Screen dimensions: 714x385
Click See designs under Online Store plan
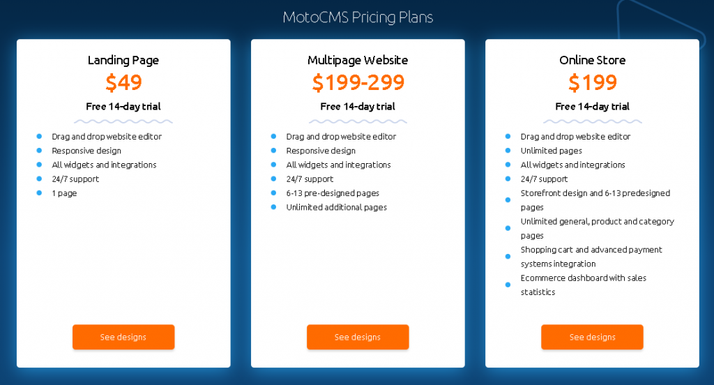coord(592,337)
